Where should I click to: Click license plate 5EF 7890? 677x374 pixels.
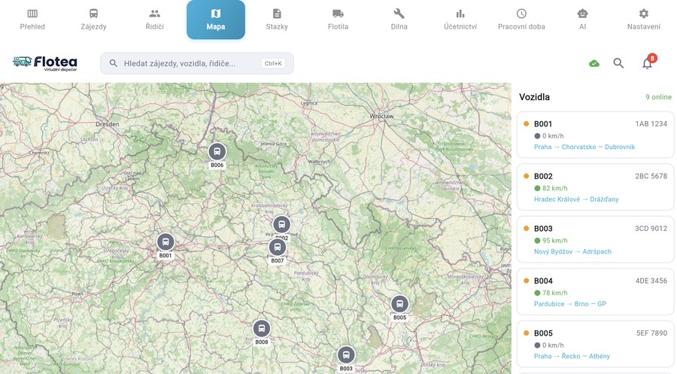click(x=651, y=333)
